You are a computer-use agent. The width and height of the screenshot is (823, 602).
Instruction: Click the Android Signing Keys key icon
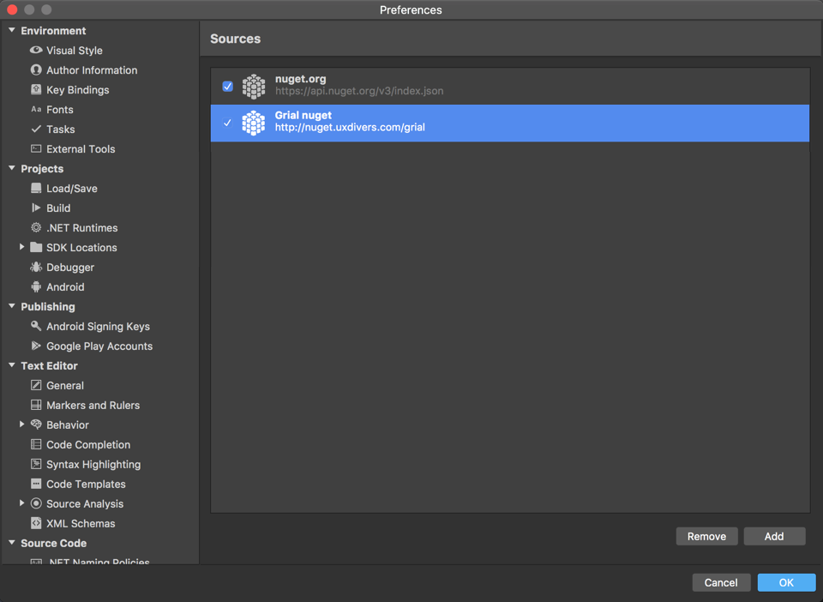(x=34, y=326)
